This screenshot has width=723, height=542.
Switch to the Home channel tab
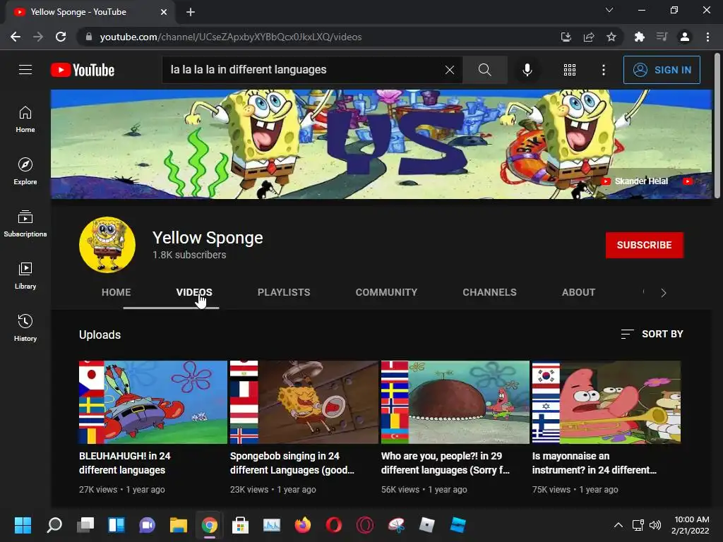(116, 292)
